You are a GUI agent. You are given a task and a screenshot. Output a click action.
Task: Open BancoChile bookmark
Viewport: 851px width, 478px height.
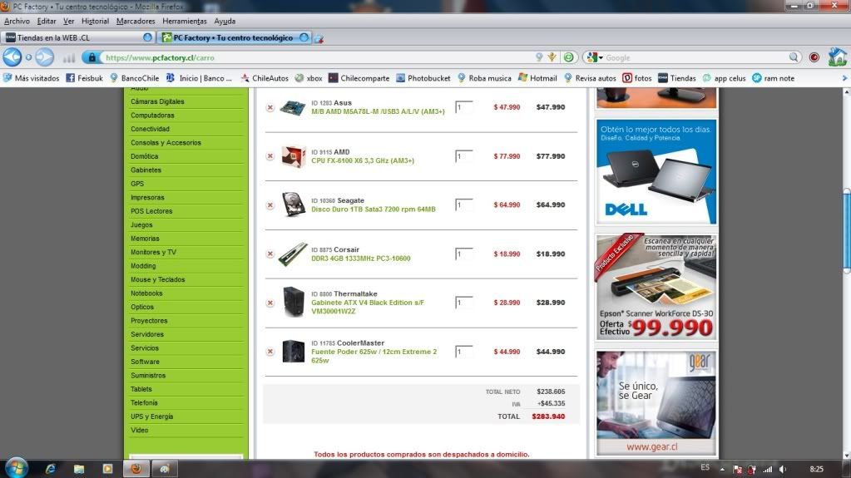[x=134, y=78]
